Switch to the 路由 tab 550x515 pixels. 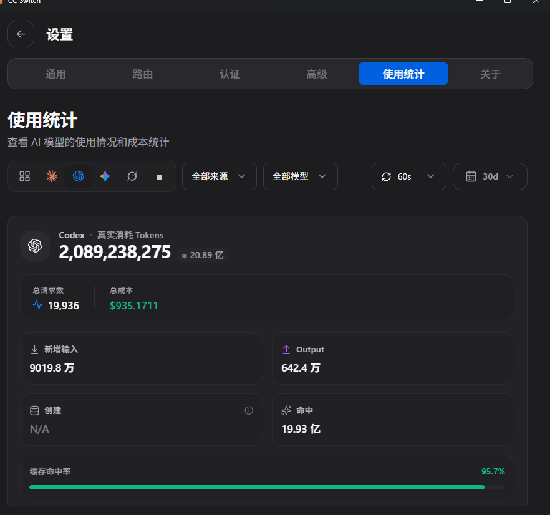(x=142, y=74)
